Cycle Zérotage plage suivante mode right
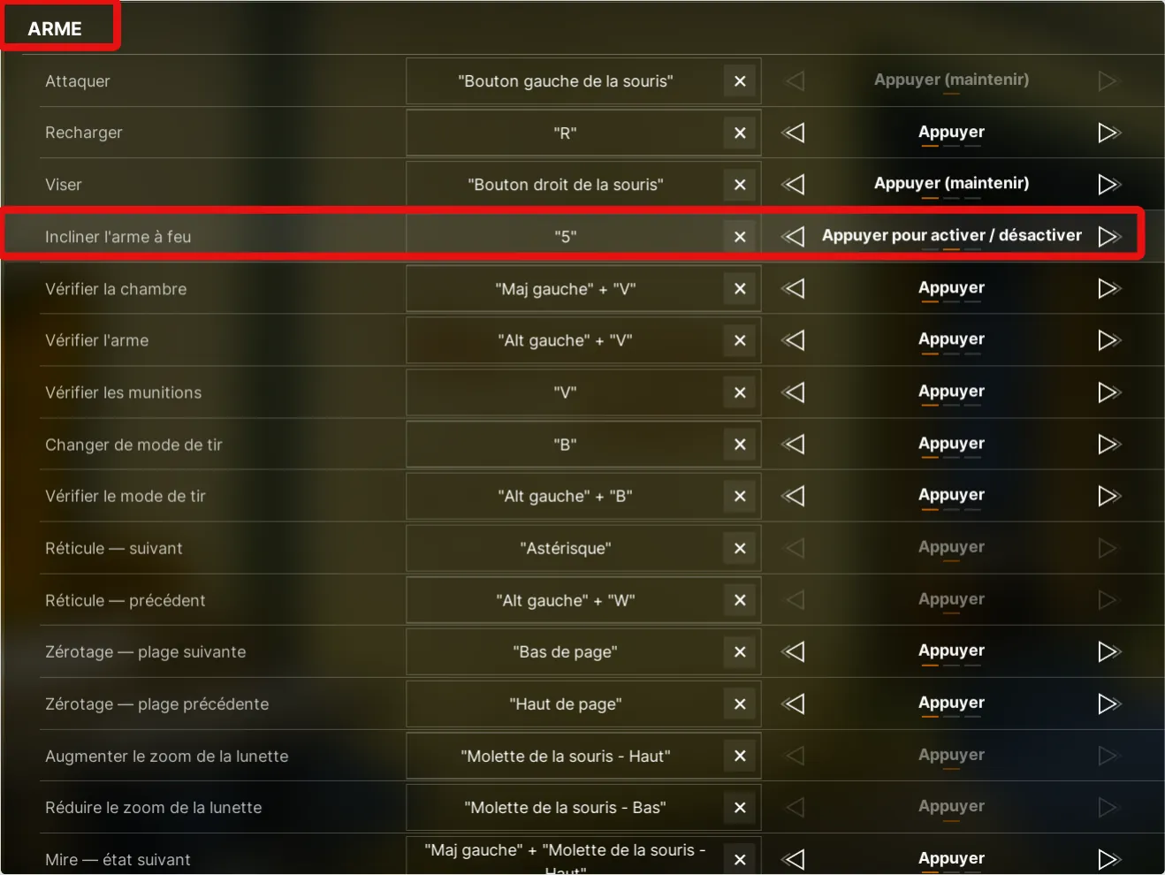 (1108, 651)
